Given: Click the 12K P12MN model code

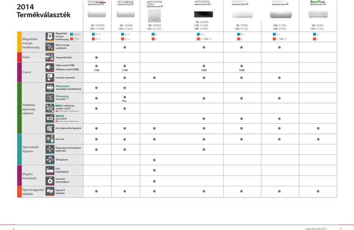Looking at the screenshot, I should coord(97,29).
